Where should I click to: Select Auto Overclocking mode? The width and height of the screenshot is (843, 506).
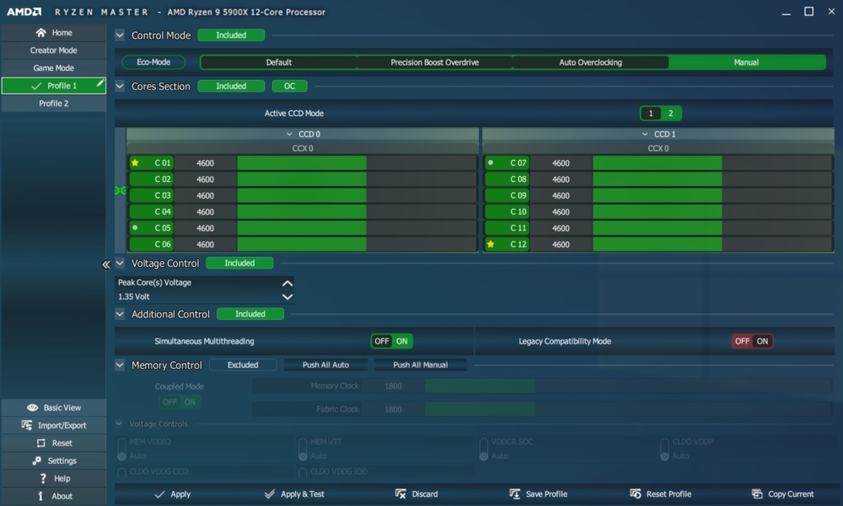pos(590,62)
